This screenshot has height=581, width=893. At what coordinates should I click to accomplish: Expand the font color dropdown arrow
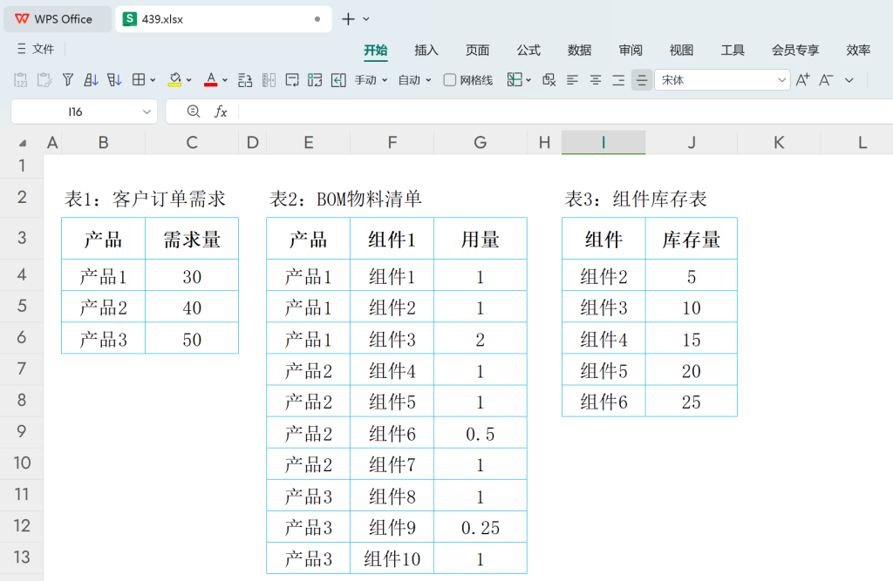[x=225, y=80]
